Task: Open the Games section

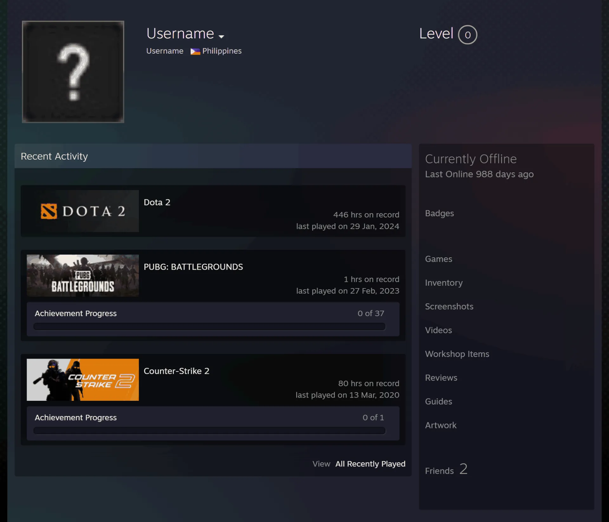Action: [x=438, y=259]
